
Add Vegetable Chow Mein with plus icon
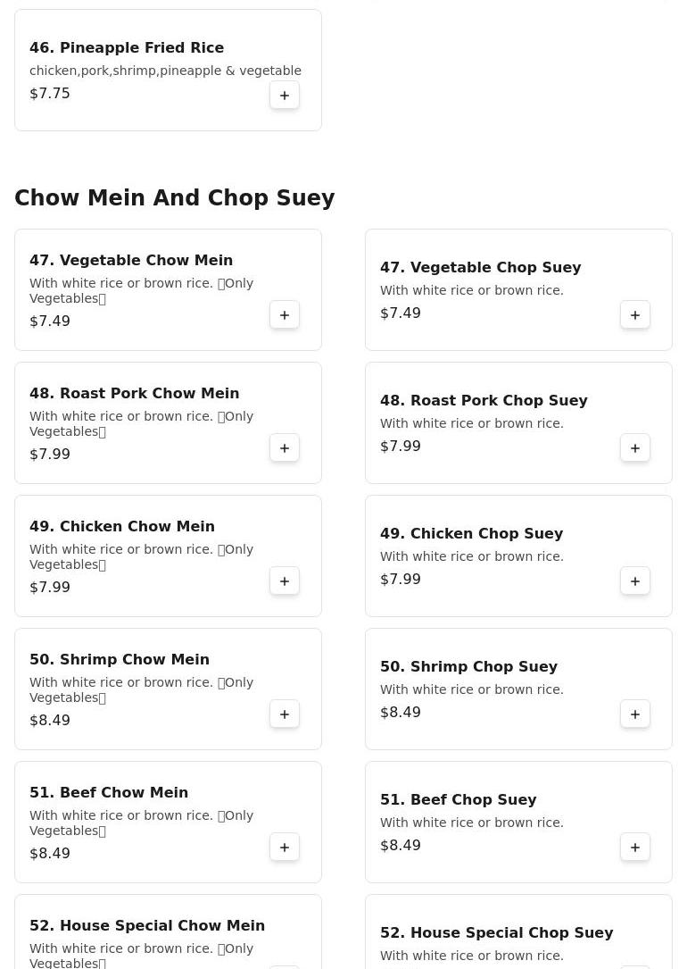[285, 315]
